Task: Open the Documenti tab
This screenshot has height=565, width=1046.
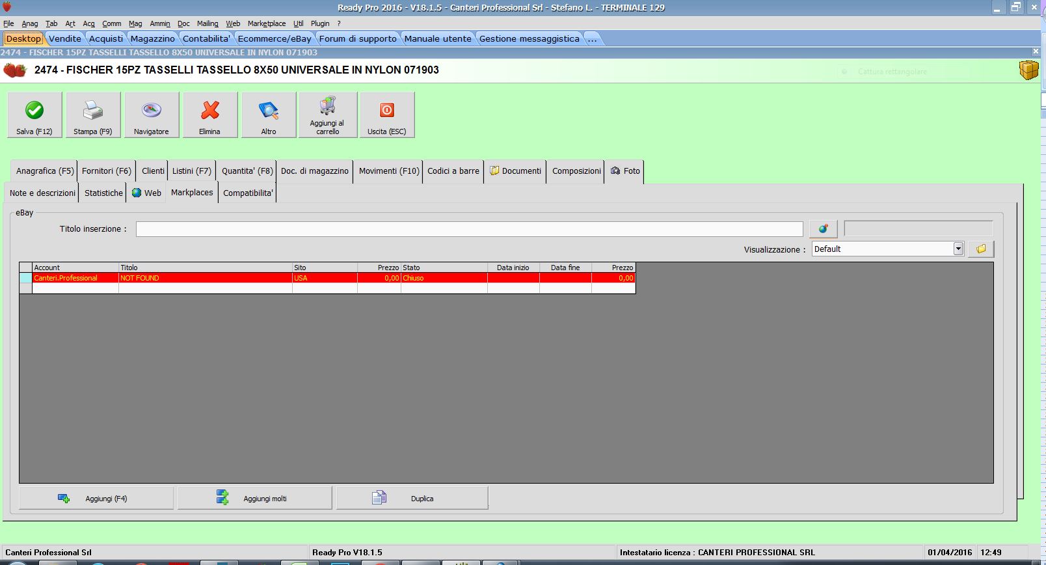Action: point(515,171)
